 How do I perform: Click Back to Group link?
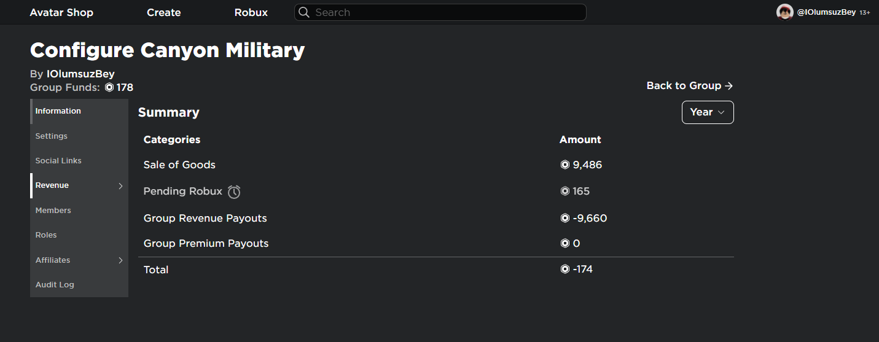tap(690, 86)
